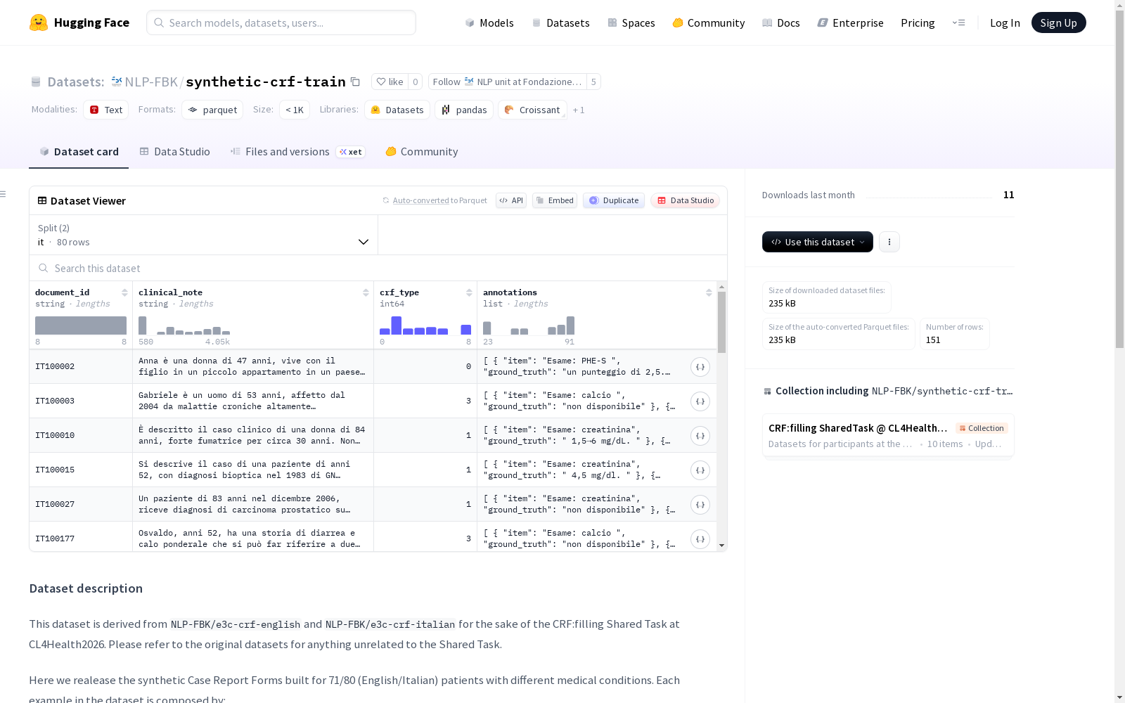Open the NLP-FBK/e3c-crf-english dataset link
The height and width of the screenshot is (703, 1125).
pos(236,624)
